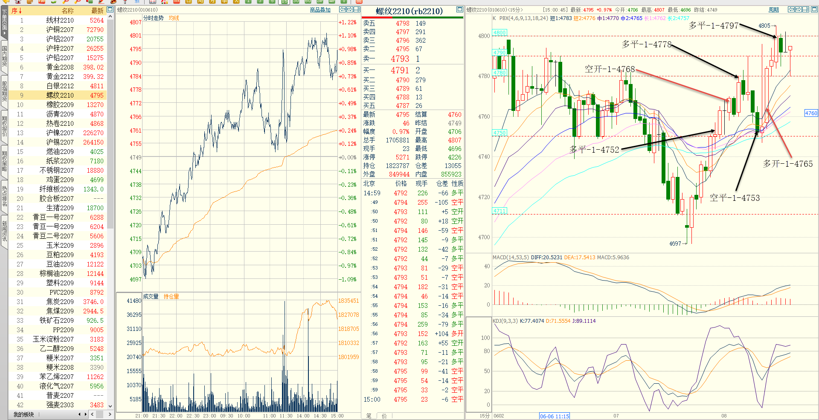Select the 笔 tab under trade ticks

click(369, 416)
